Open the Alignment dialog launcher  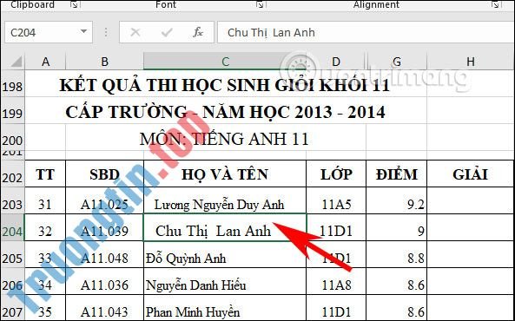click(495, 4)
